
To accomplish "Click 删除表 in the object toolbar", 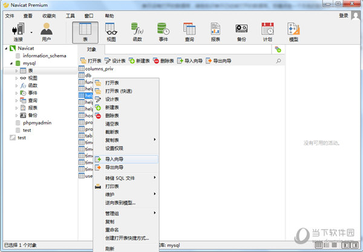I will (x=163, y=61).
